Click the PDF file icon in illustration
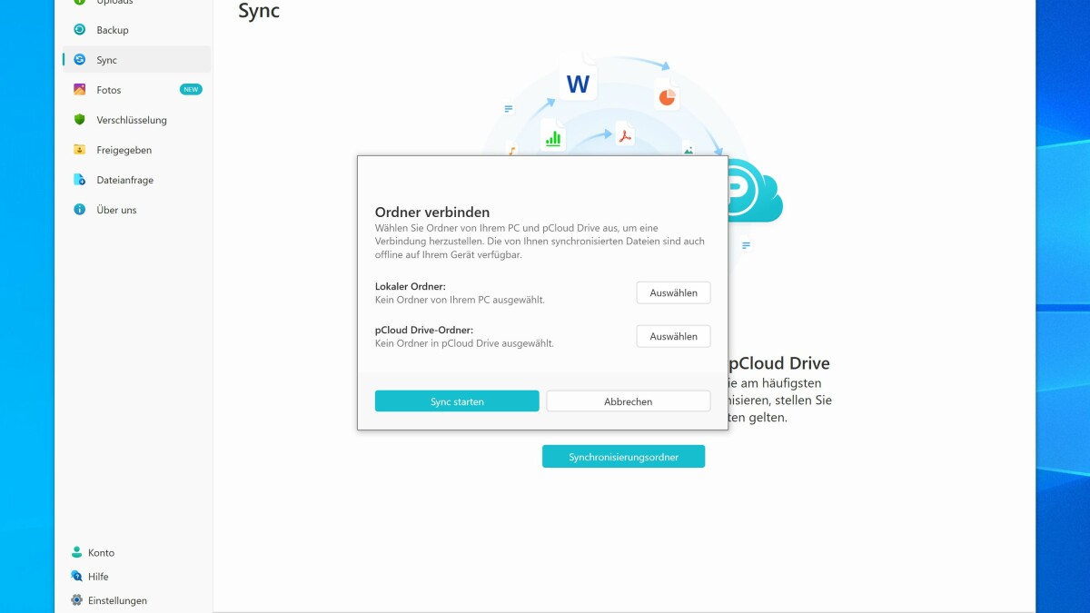1090x613 pixels. click(x=625, y=135)
